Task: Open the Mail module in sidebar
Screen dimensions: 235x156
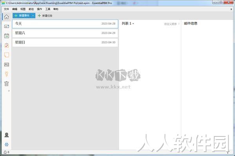Action: click(6, 27)
